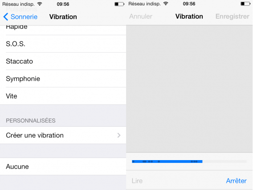Open Créer une vibration via its chevron arrow
The height and width of the screenshot is (190, 253).
click(119, 135)
